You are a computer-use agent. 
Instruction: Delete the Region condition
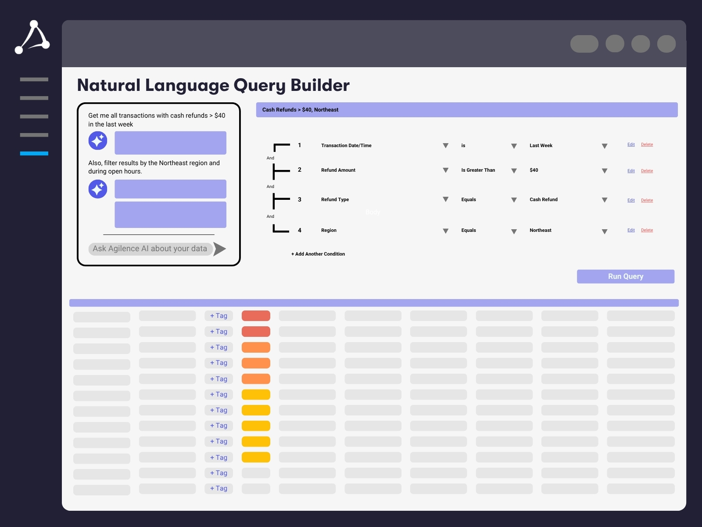pyautogui.click(x=647, y=230)
